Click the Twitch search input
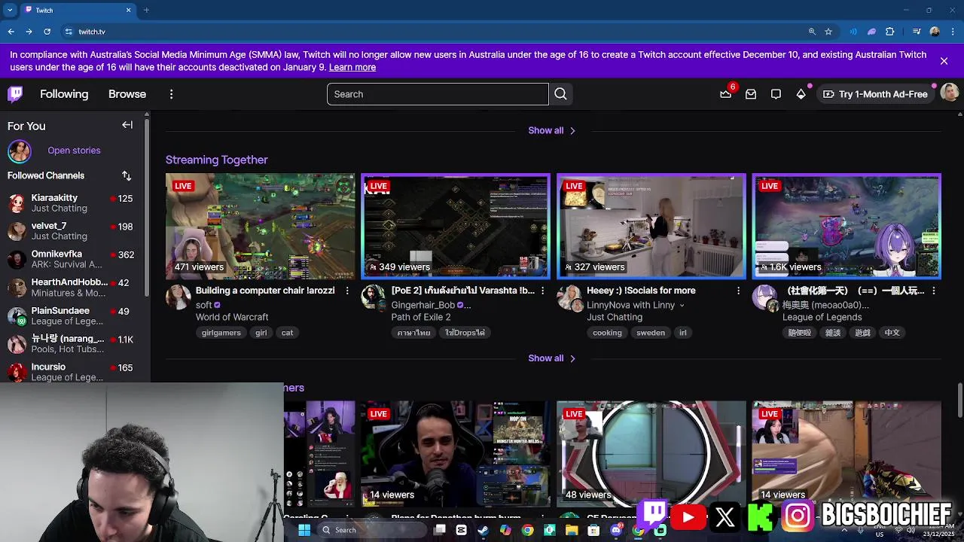 [x=438, y=94]
